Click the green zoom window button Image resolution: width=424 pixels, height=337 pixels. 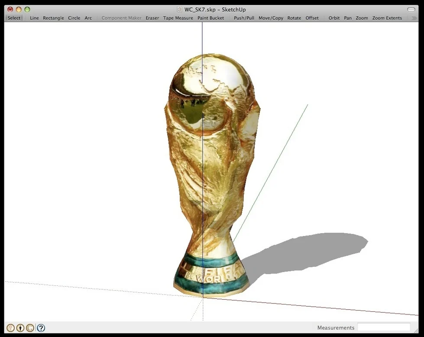pyautogui.click(x=27, y=10)
